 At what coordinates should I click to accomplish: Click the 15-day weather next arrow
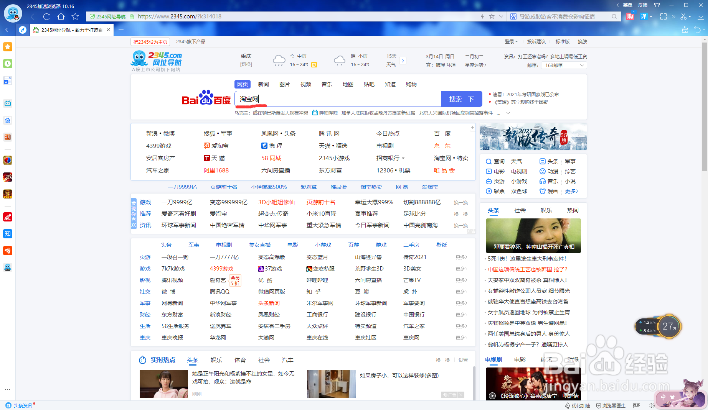(x=403, y=61)
